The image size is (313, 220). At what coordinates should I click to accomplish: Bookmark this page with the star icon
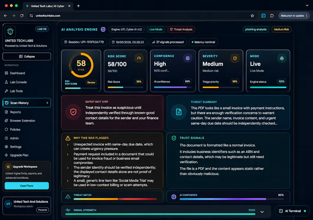point(252,16)
